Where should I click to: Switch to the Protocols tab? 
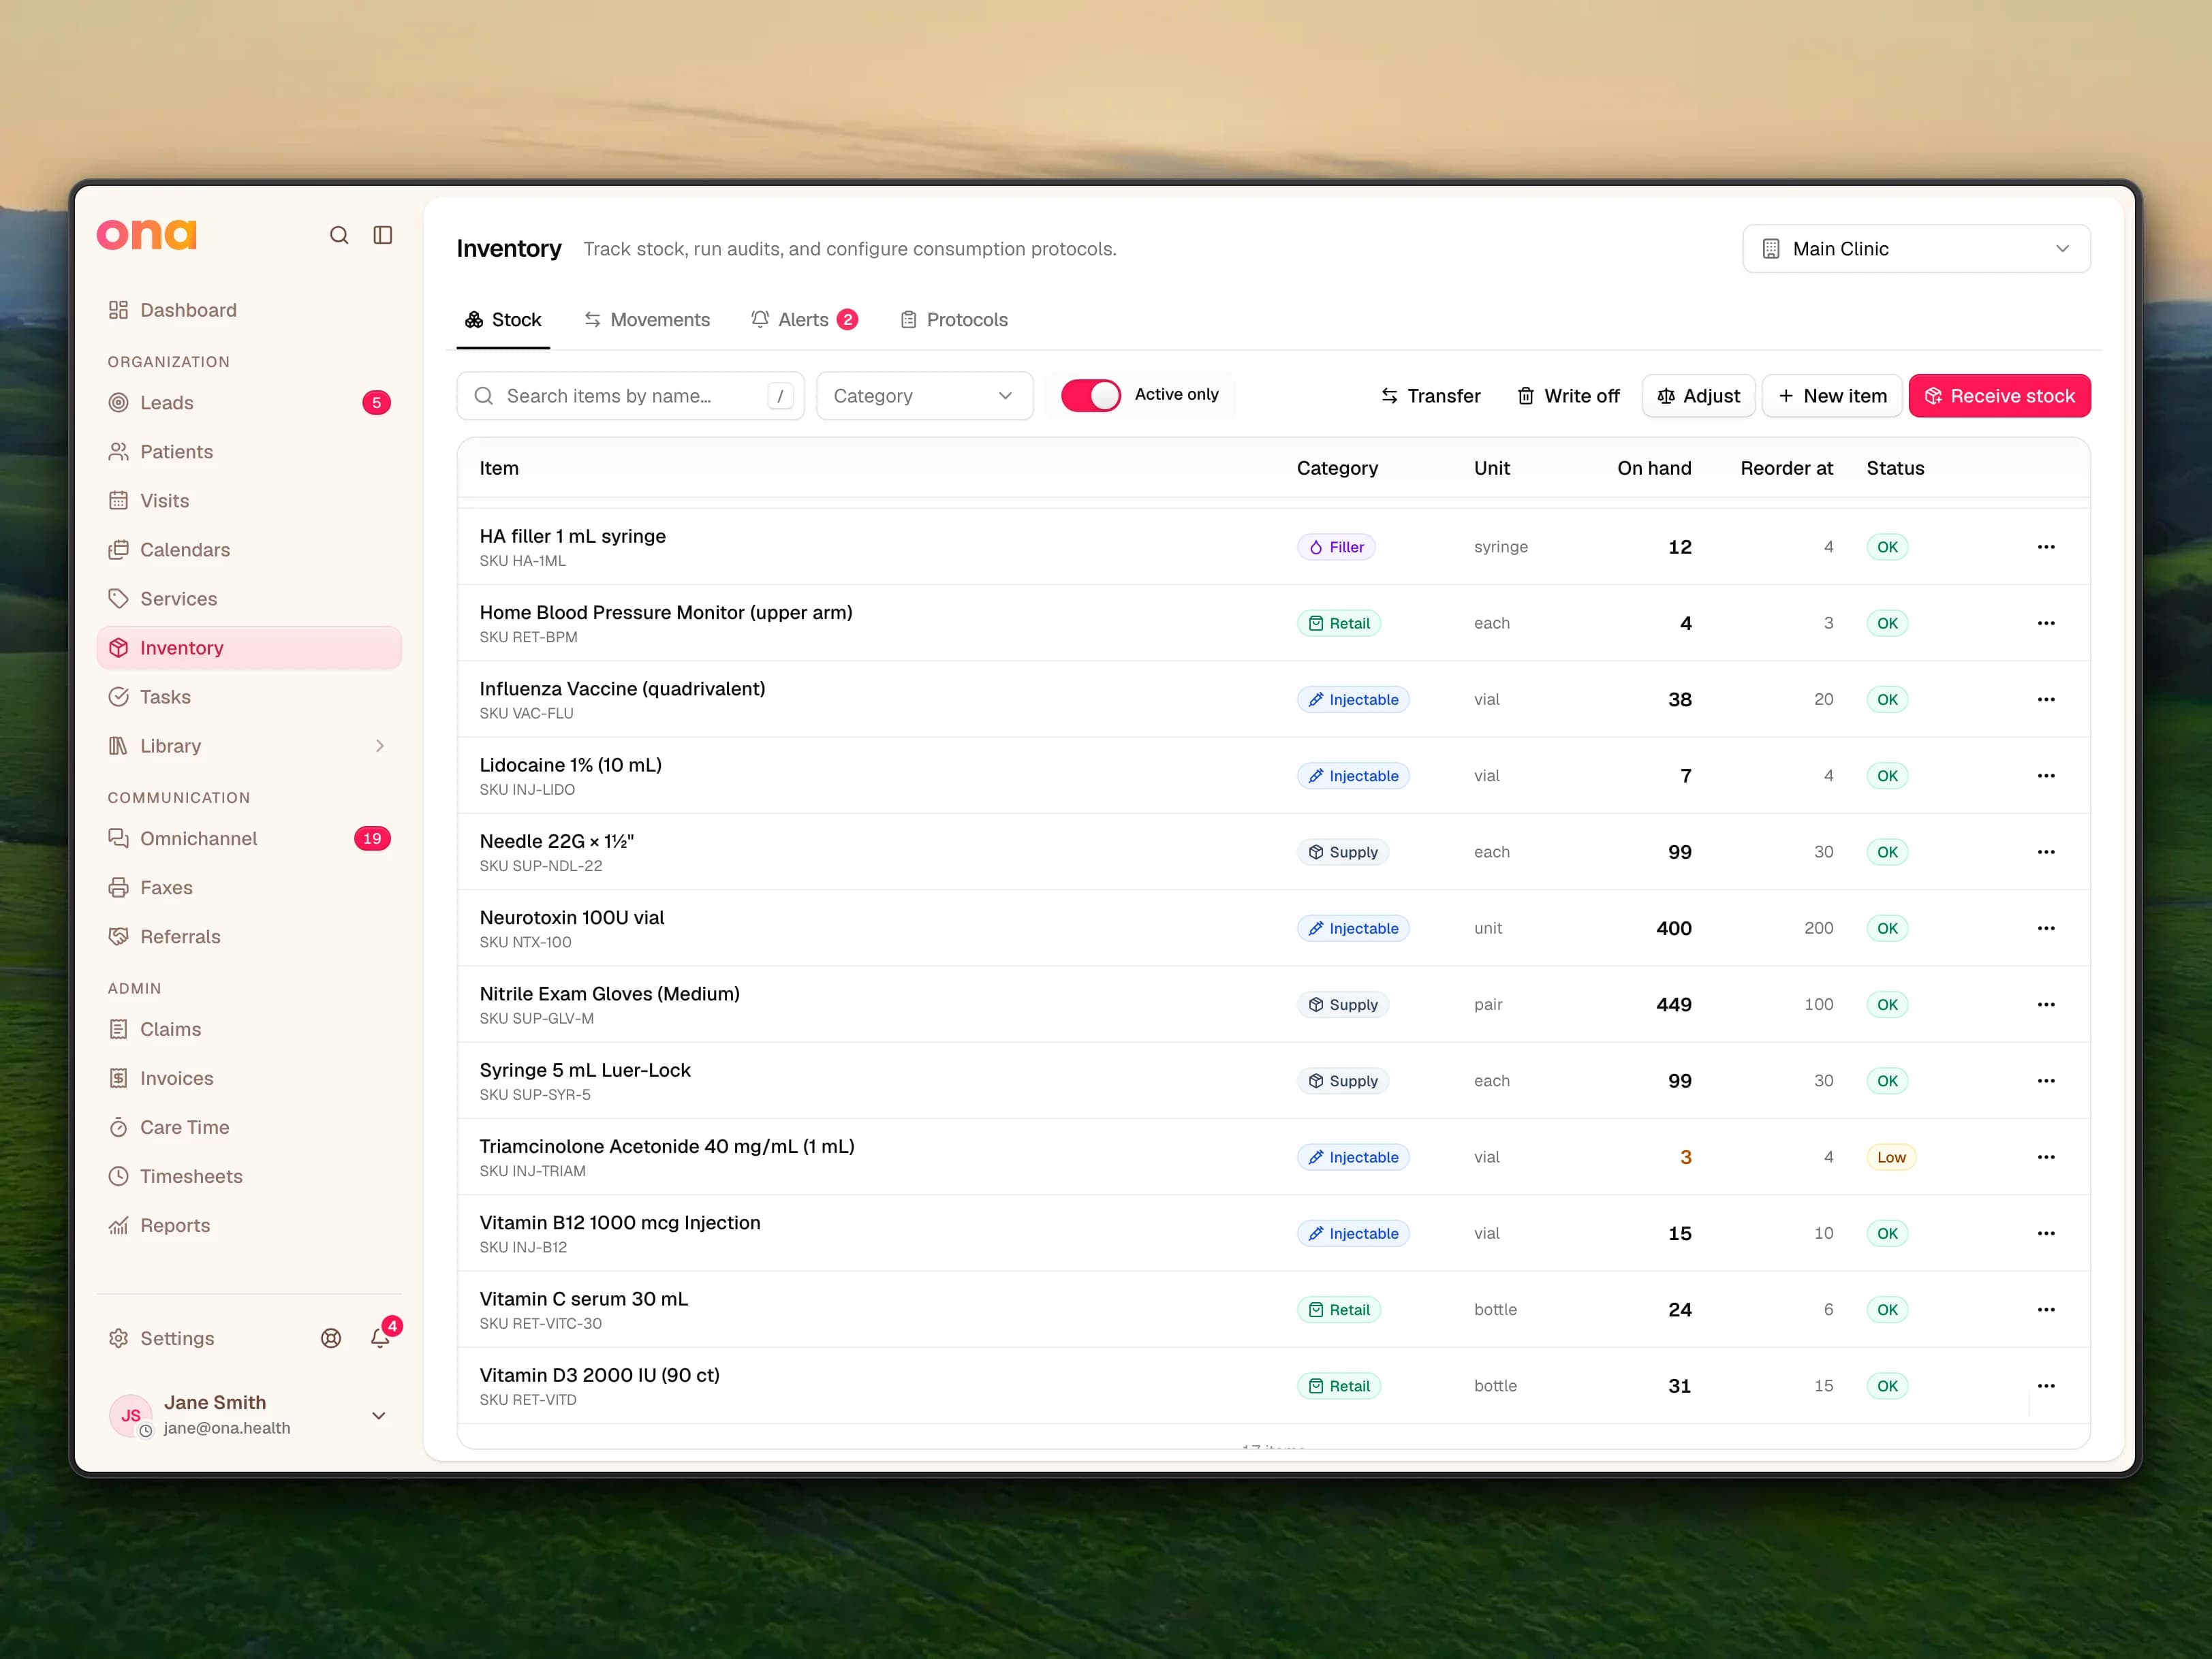point(953,320)
